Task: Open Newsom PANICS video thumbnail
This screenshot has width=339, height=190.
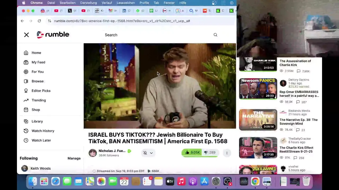Action: [258, 89]
